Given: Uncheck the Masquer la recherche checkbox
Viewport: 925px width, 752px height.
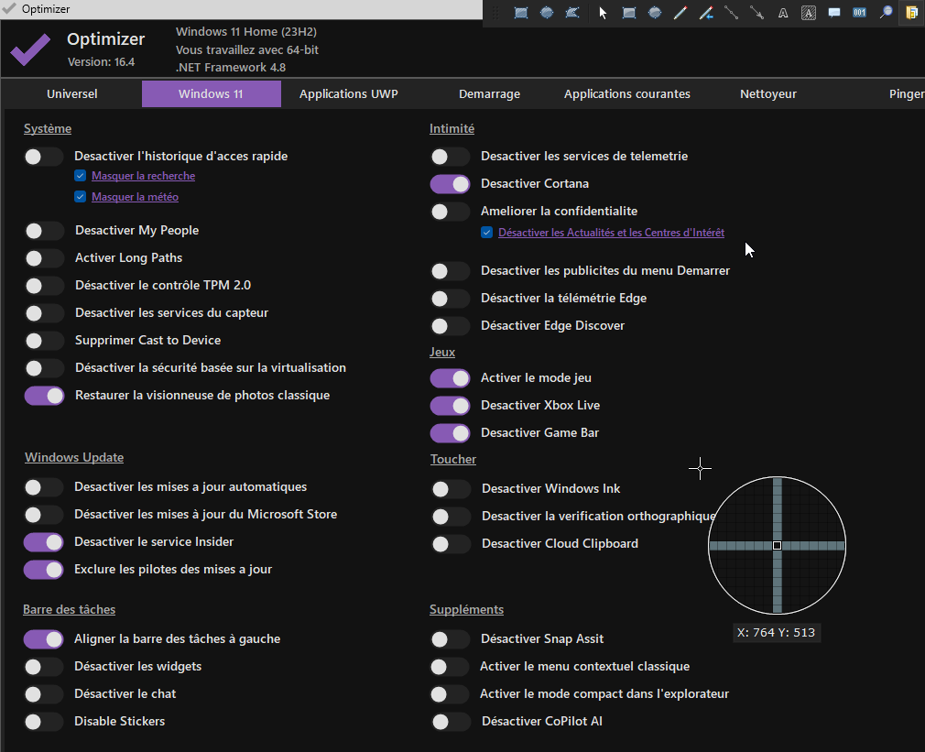Looking at the screenshot, I should (x=81, y=176).
